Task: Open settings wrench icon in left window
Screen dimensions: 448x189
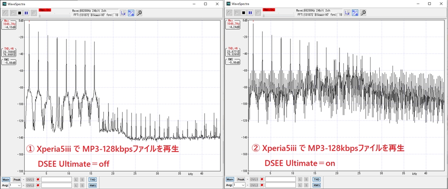Action: pyautogui.click(x=139, y=13)
